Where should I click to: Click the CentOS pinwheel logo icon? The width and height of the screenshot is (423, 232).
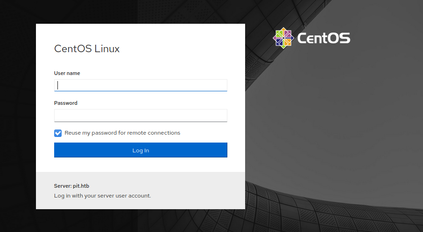(x=283, y=38)
